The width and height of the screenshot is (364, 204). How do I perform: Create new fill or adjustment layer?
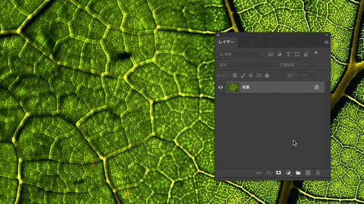288,173
